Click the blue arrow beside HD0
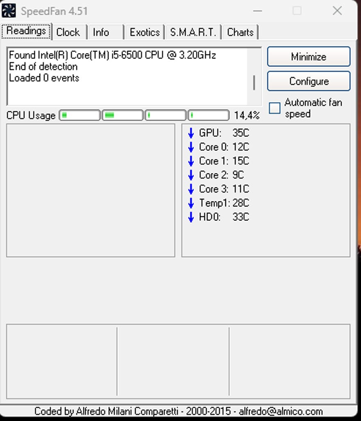361x421 pixels. tap(191, 217)
